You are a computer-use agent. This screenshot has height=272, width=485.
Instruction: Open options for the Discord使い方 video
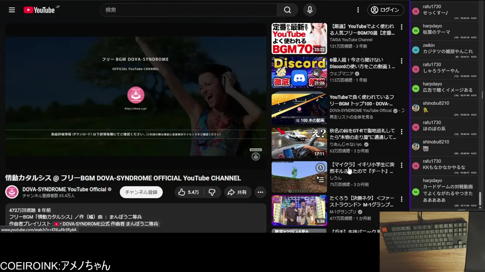[402, 61]
